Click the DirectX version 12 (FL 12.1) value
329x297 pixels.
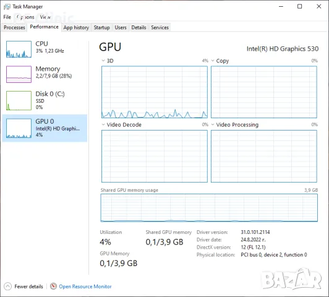click(x=253, y=247)
